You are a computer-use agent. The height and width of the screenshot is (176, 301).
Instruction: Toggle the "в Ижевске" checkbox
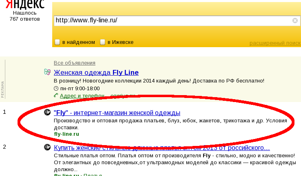point(102,42)
